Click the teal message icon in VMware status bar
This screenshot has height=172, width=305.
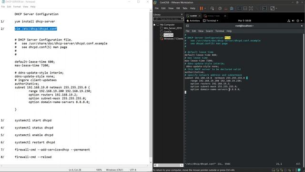299,170
